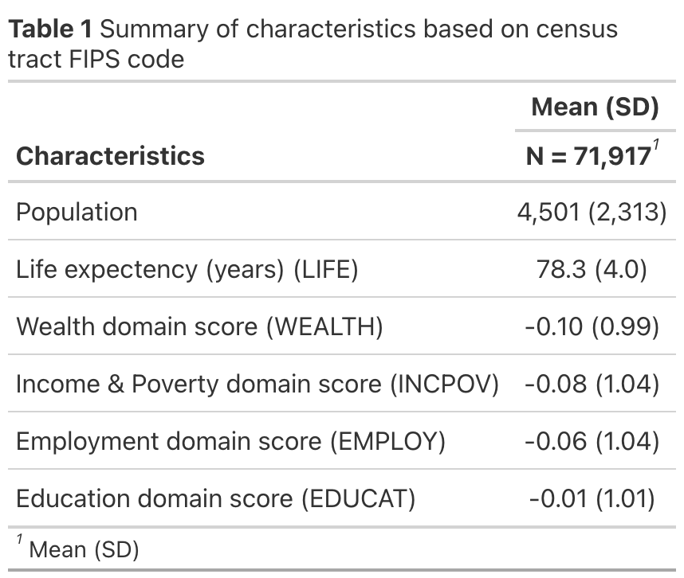Select the "Life expectancy (years) (LIFE)" row label
Image resolution: width=684 pixels, height=578 pixels.
pos(187,269)
